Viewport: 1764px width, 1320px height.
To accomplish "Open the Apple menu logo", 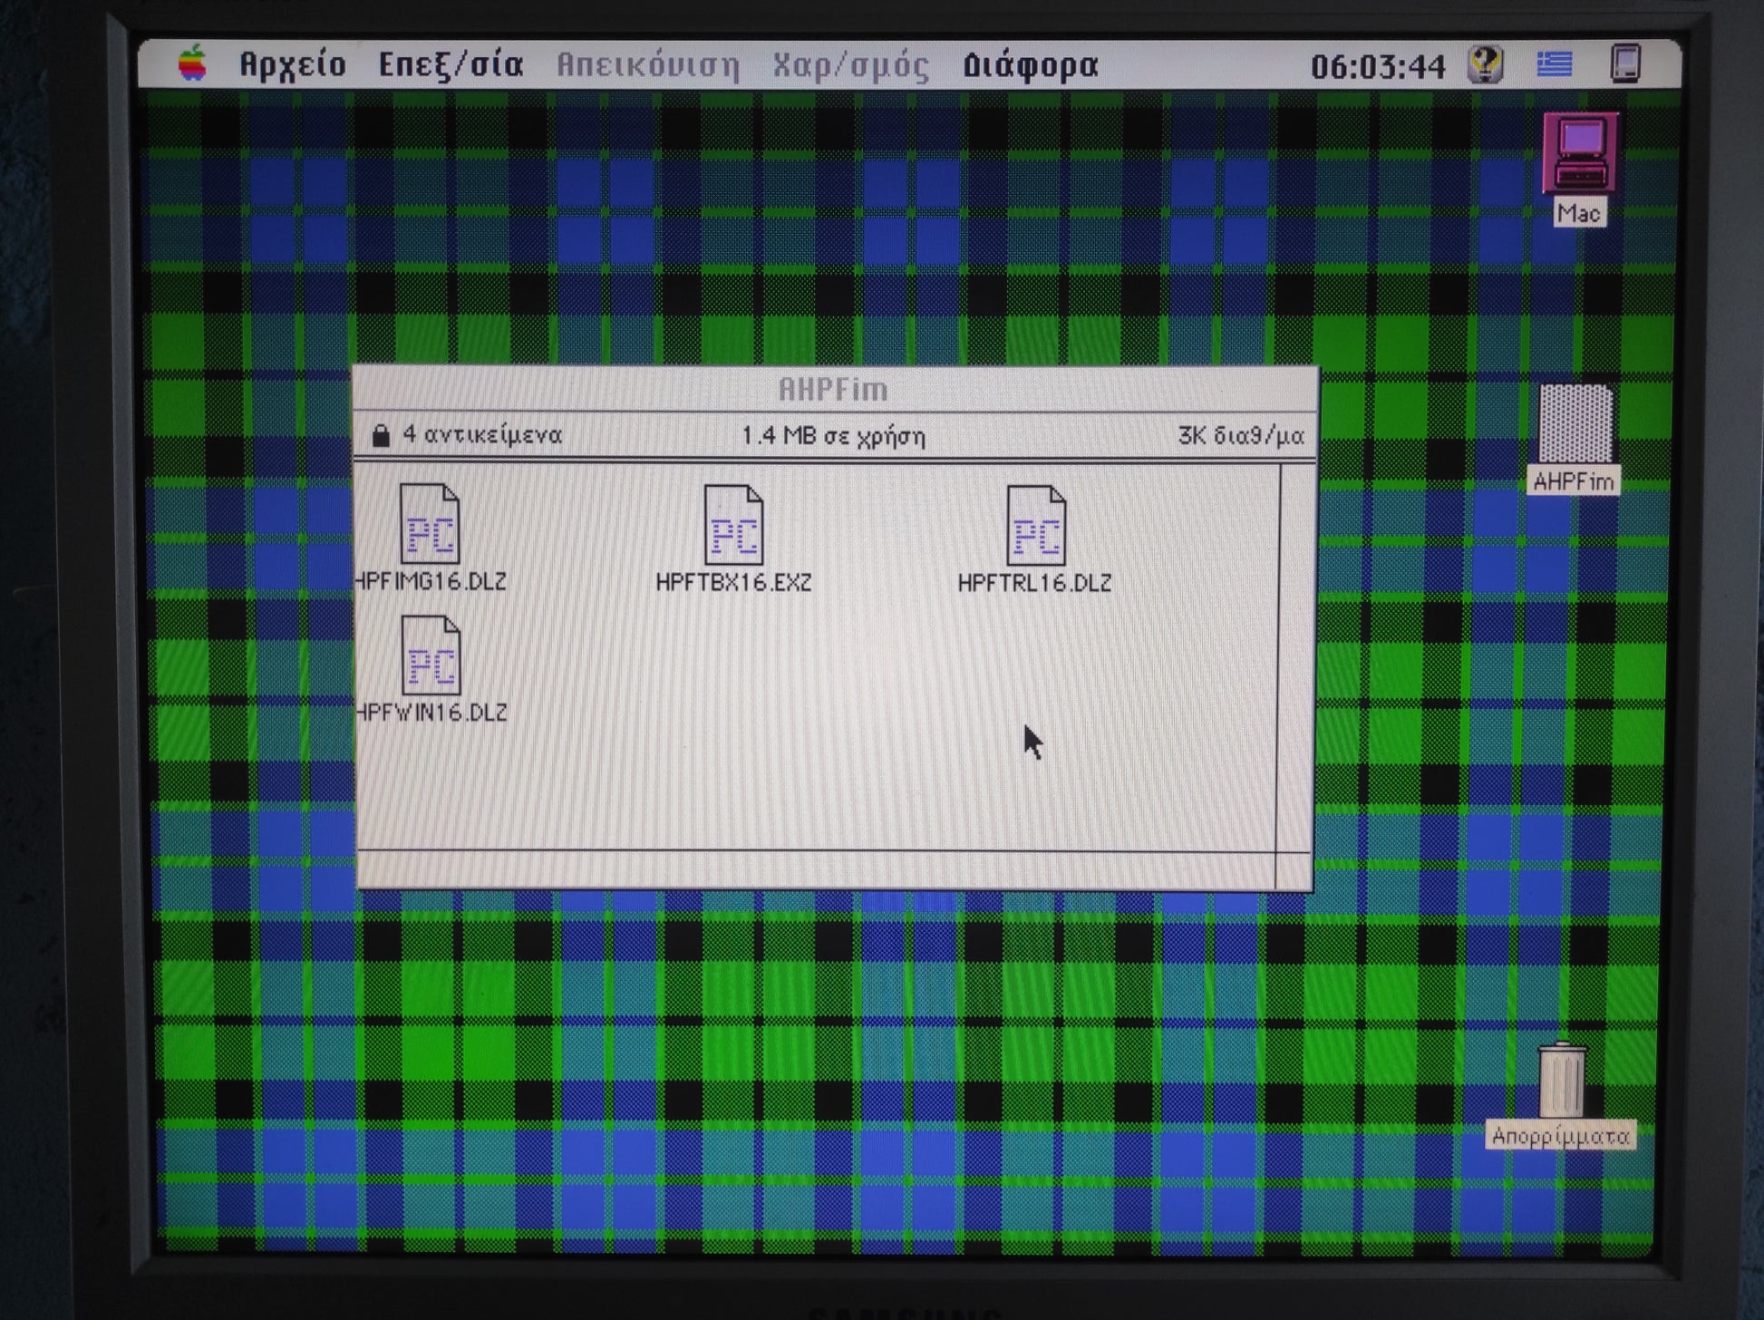I will pyautogui.click(x=192, y=64).
